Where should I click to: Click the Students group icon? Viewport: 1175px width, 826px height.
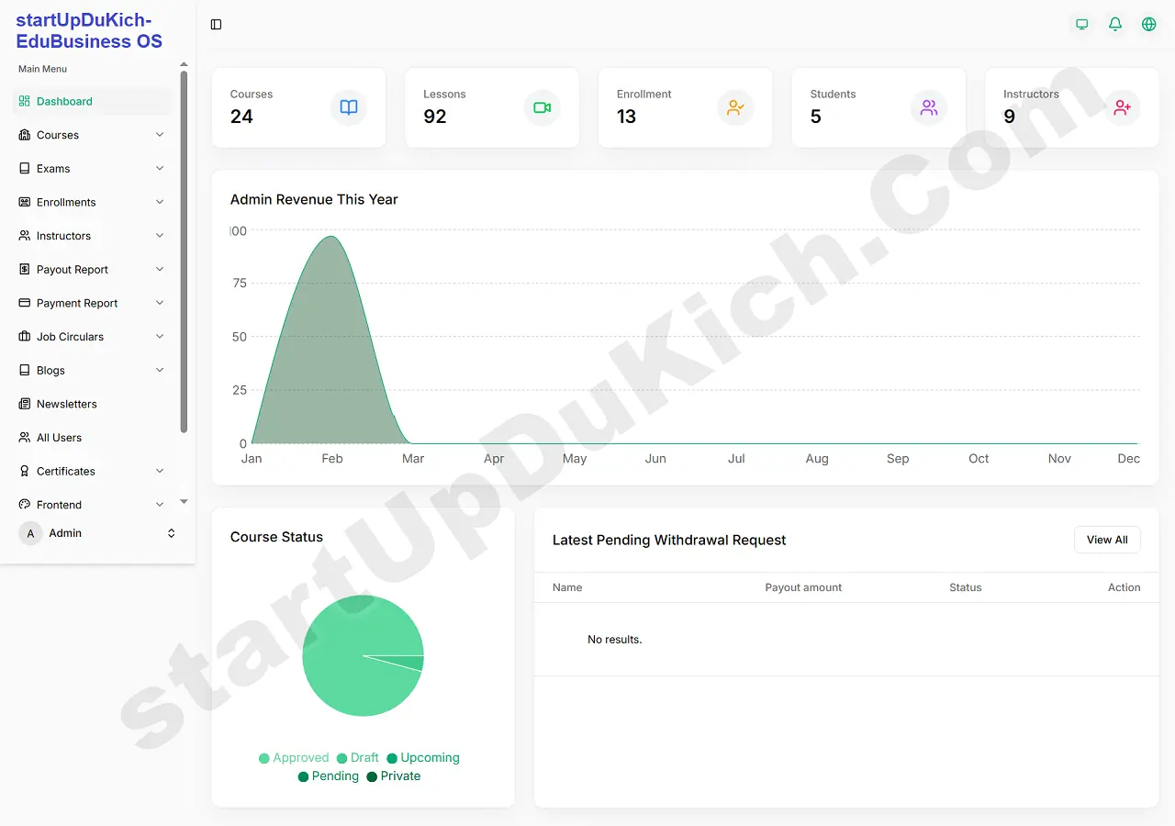[929, 107]
